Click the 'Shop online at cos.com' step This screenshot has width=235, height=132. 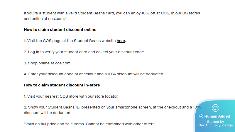[47, 63]
